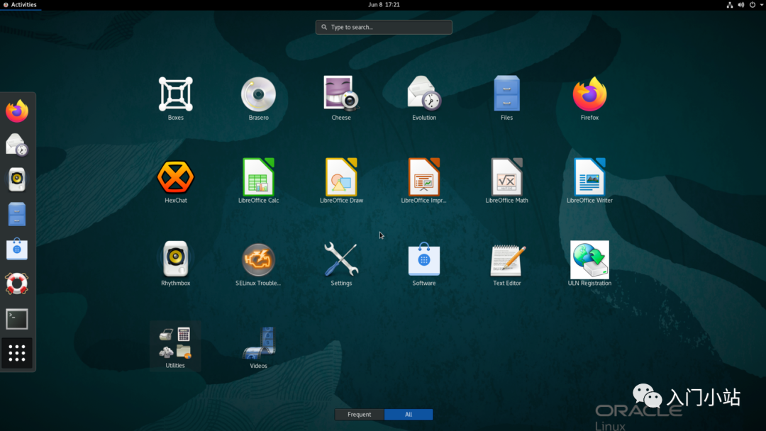Launch Brasero disc burner
The width and height of the screenshot is (766, 431).
pyautogui.click(x=258, y=95)
